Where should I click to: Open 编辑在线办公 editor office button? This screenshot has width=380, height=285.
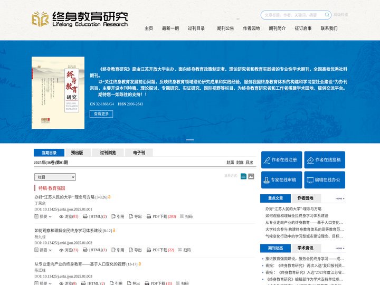coord(325,180)
